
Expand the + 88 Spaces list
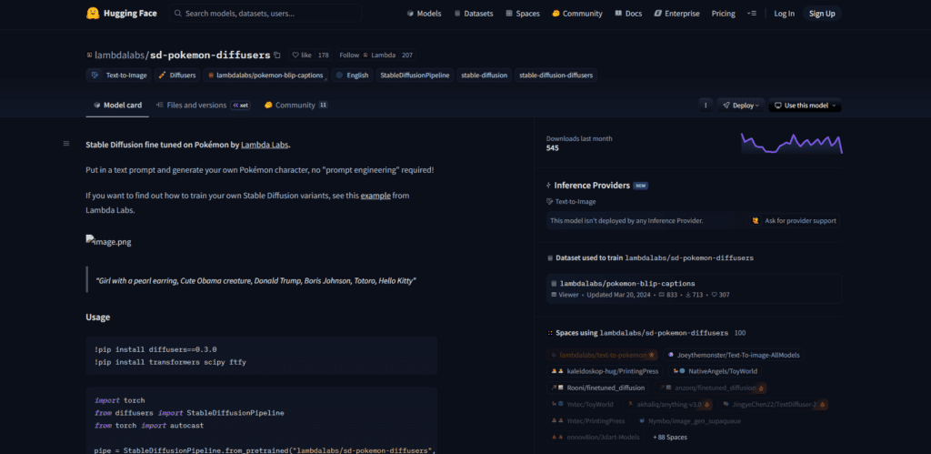coord(670,437)
